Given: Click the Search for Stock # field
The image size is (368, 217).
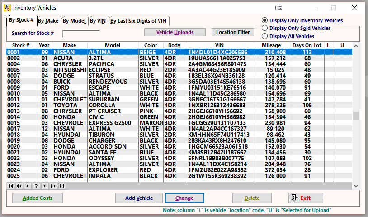Looking at the screenshot, I should click(81, 34).
